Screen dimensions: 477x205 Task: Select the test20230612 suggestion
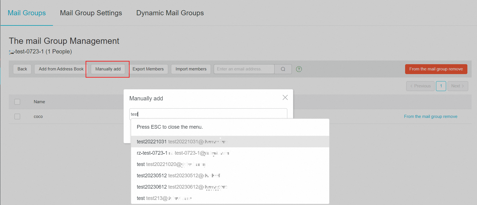pos(230,187)
